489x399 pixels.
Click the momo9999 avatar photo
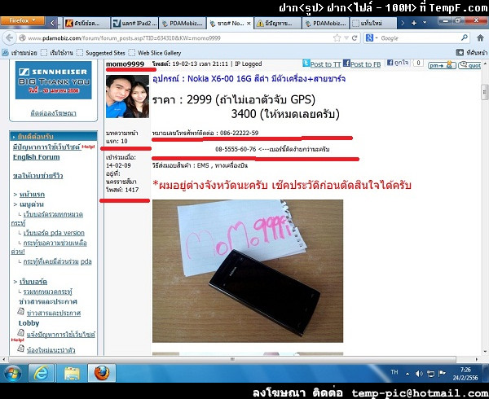point(128,96)
